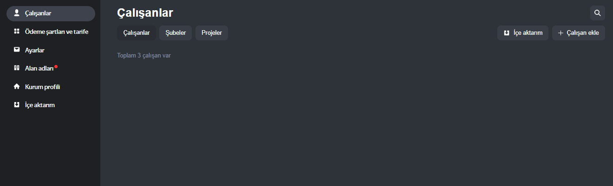Viewport: 613px width, 186px height.
Task: Switch to the Şubeler tab
Action: pyautogui.click(x=176, y=33)
